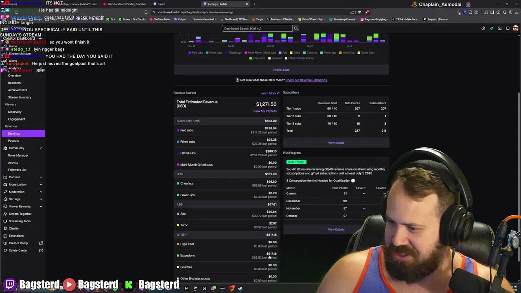Open the Community section icon in sidebar
Screen dimensions: 521x293
pyautogui.click(x=5, y=148)
